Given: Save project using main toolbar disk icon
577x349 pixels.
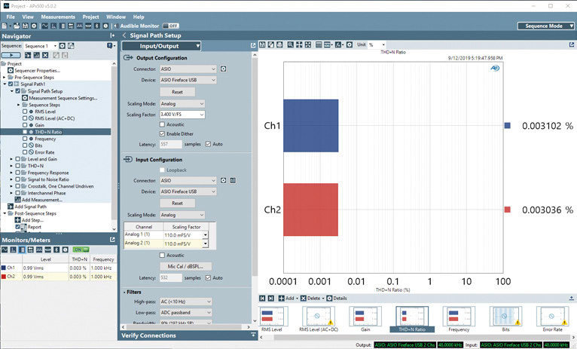Looking at the screenshot, I should coord(26,26).
